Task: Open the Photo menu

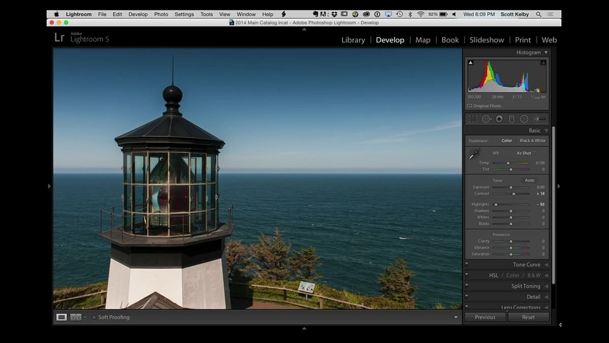Action: pyautogui.click(x=161, y=14)
